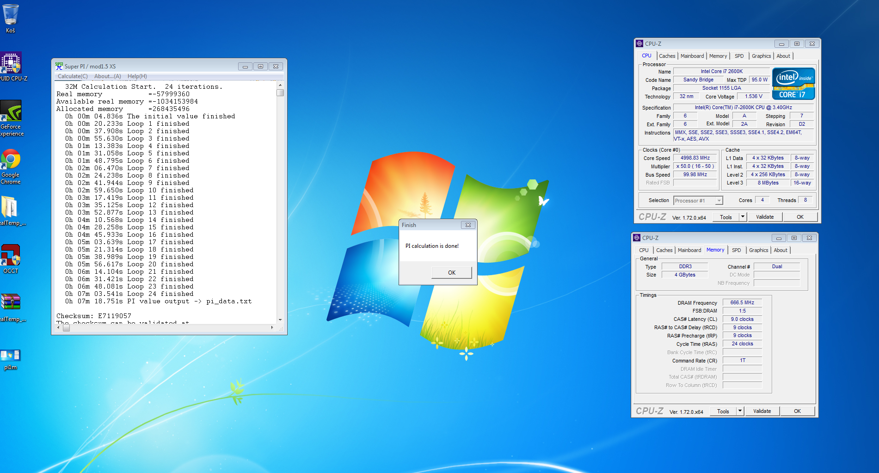Maximize the Super PI window

(260, 66)
